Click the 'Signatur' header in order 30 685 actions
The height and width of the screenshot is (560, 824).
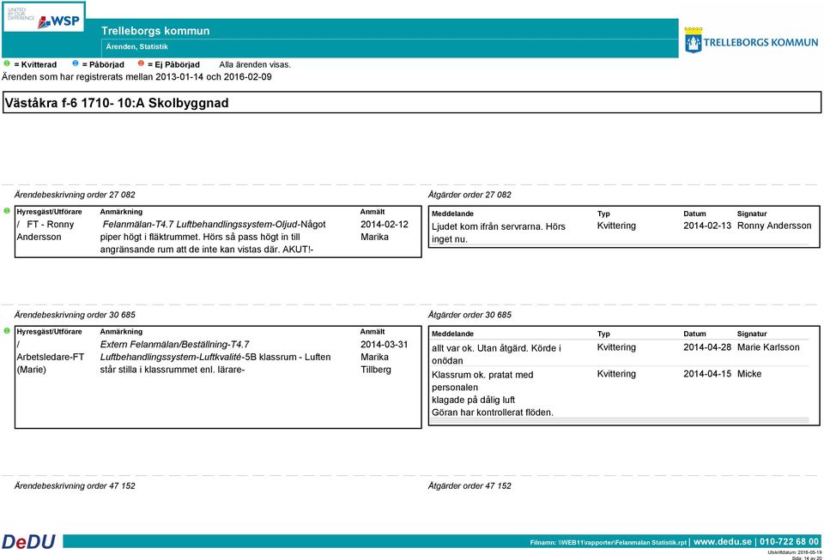pyautogui.click(x=752, y=334)
